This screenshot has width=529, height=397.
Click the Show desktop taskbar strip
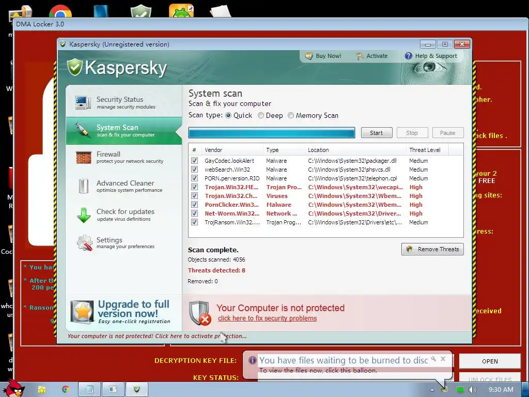tap(525, 390)
